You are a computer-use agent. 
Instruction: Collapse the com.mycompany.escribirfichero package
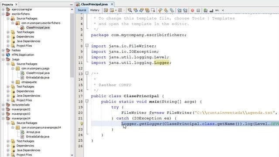13,23
